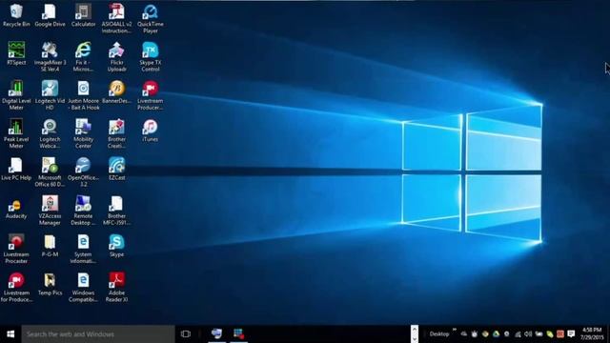610x343 pixels.
Task: Select the Livestream Procaster icon
Action: (x=16, y=249)
